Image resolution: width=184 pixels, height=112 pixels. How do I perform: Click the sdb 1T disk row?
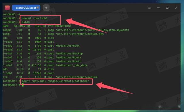point(28,69)
